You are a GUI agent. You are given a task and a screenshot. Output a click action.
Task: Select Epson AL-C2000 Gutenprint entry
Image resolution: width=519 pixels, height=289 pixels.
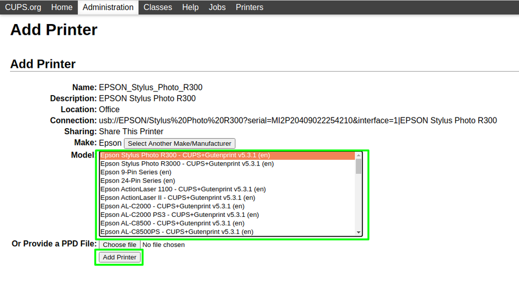click(227, 206)
